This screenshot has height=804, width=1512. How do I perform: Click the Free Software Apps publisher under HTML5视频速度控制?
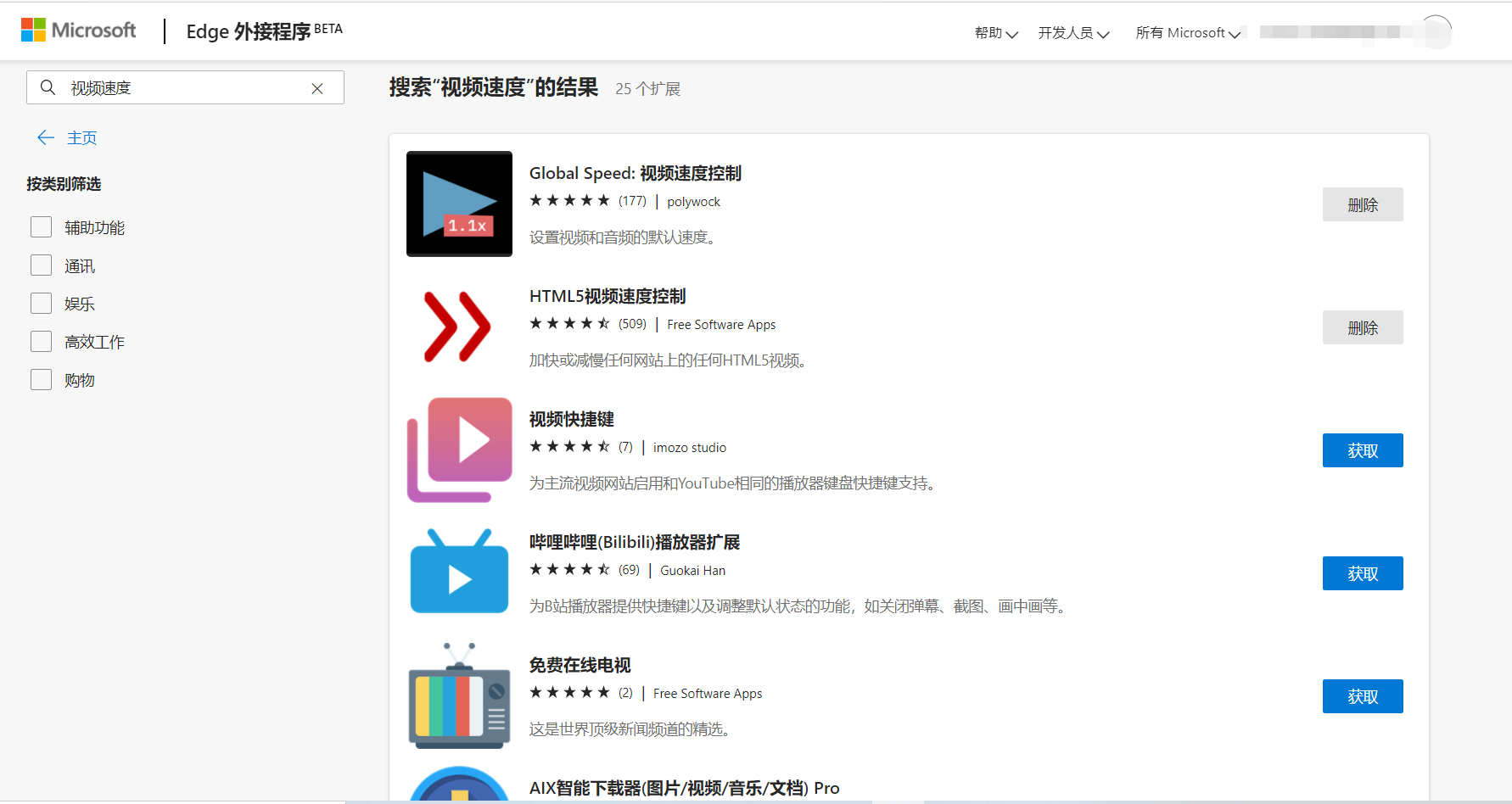point(721,325)
